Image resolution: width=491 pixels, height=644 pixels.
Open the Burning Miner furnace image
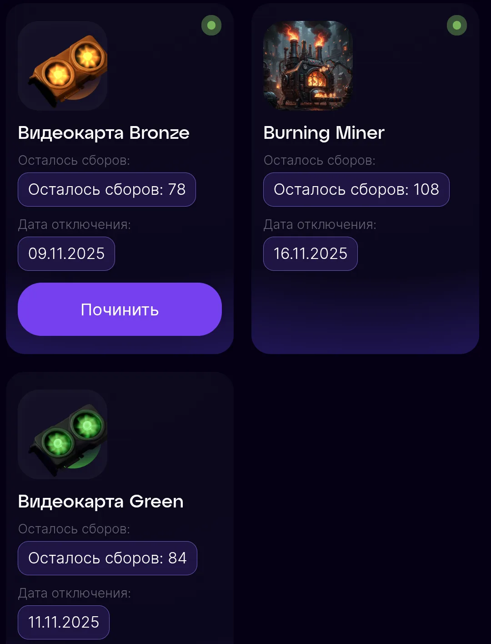tap(308, 66)
